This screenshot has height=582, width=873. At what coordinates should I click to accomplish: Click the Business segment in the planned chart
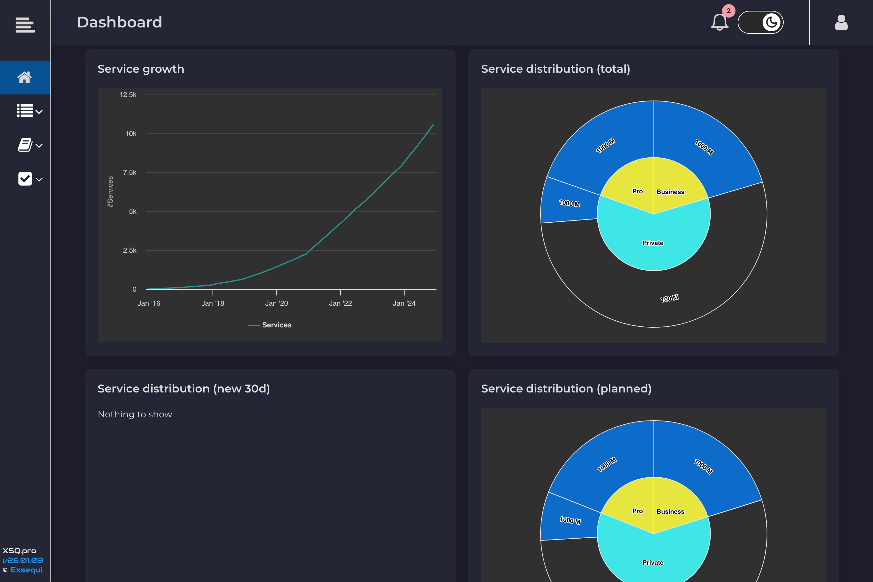tap(670, 511)
